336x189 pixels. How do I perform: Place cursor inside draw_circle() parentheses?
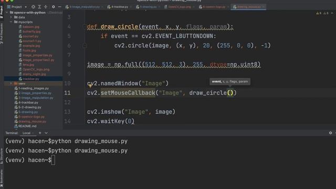tap(230, 93)
